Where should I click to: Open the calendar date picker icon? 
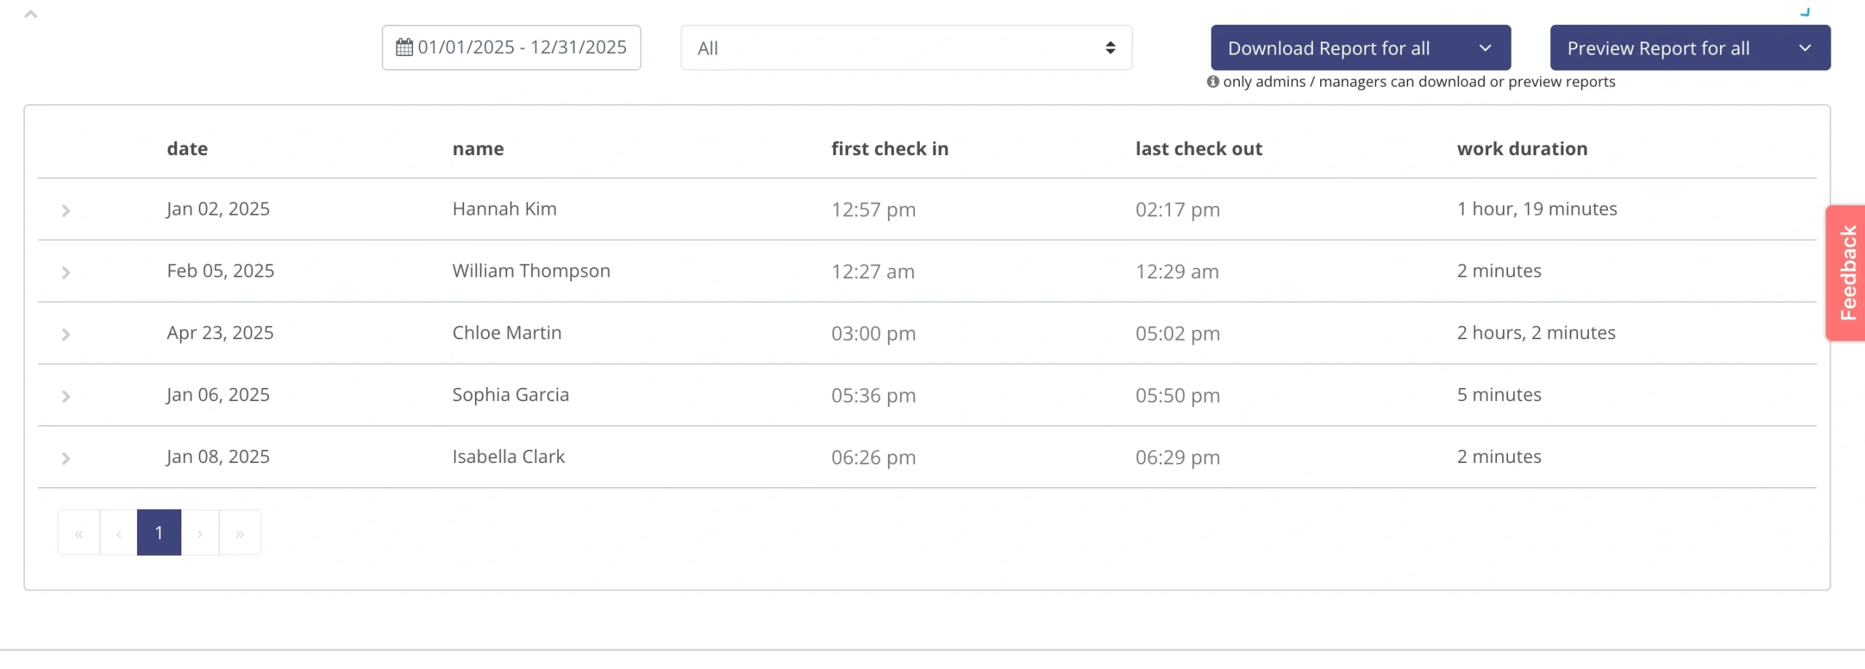click(404, 47)
